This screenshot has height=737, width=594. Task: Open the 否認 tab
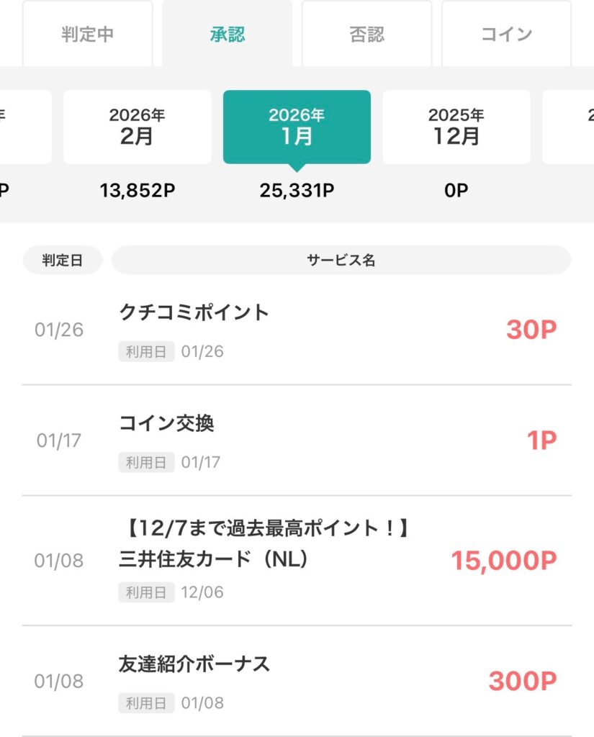[366, 34]
